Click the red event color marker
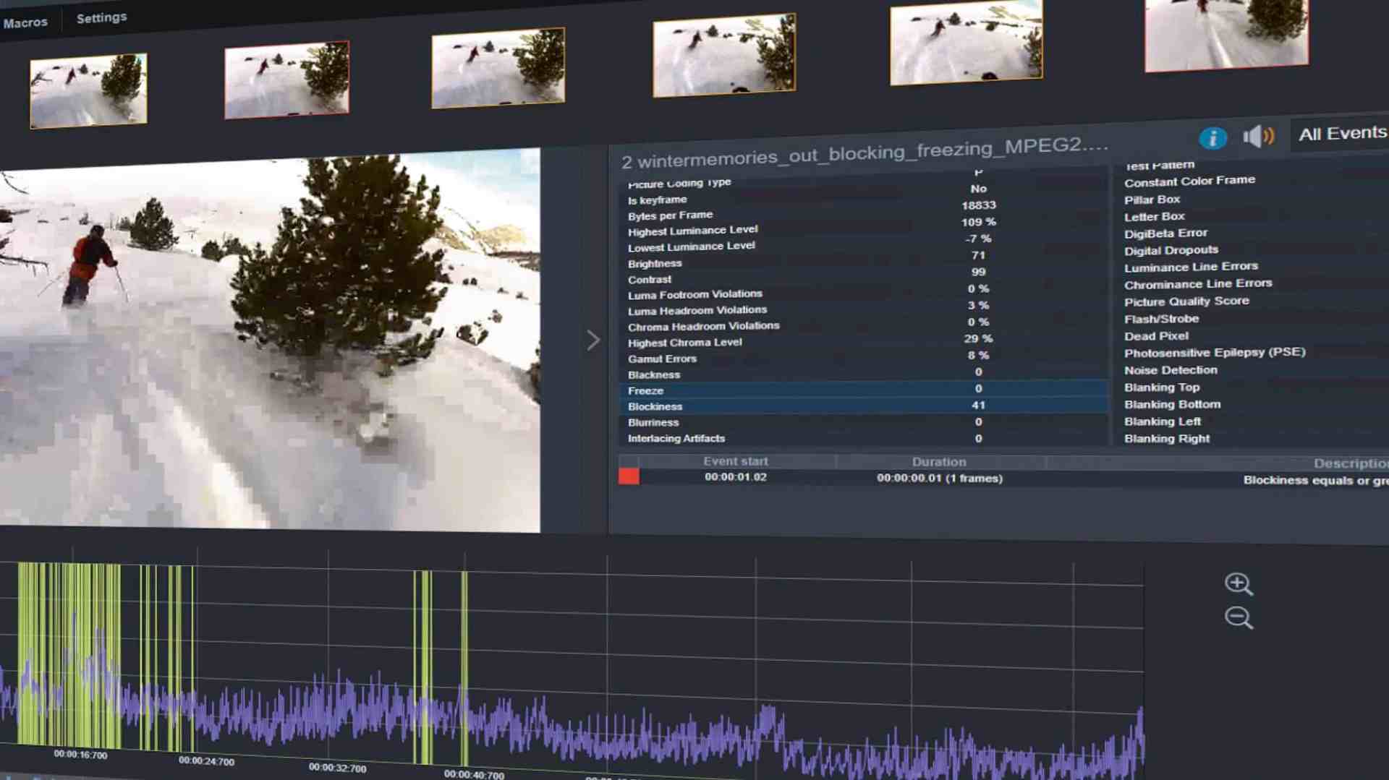This screenshot has height=780, width=1389. 629,476
